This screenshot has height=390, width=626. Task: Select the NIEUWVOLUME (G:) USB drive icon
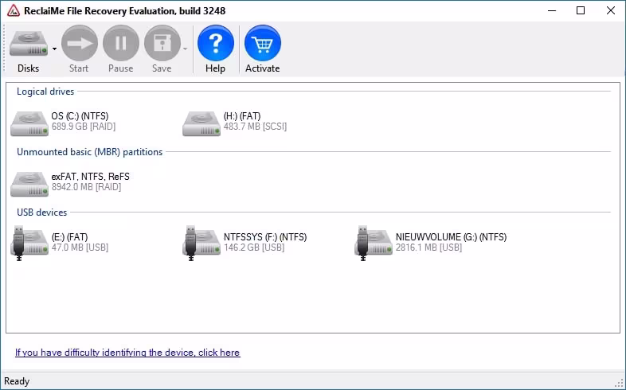point(374,244)
